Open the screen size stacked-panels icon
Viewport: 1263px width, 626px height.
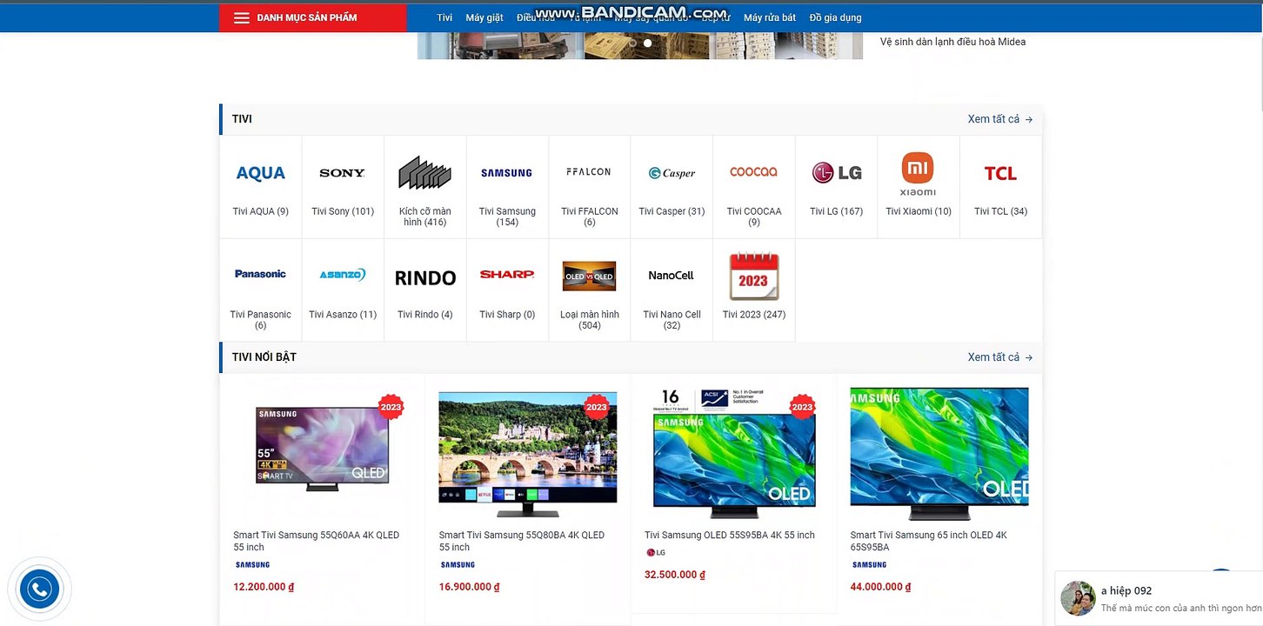point(424,172)
